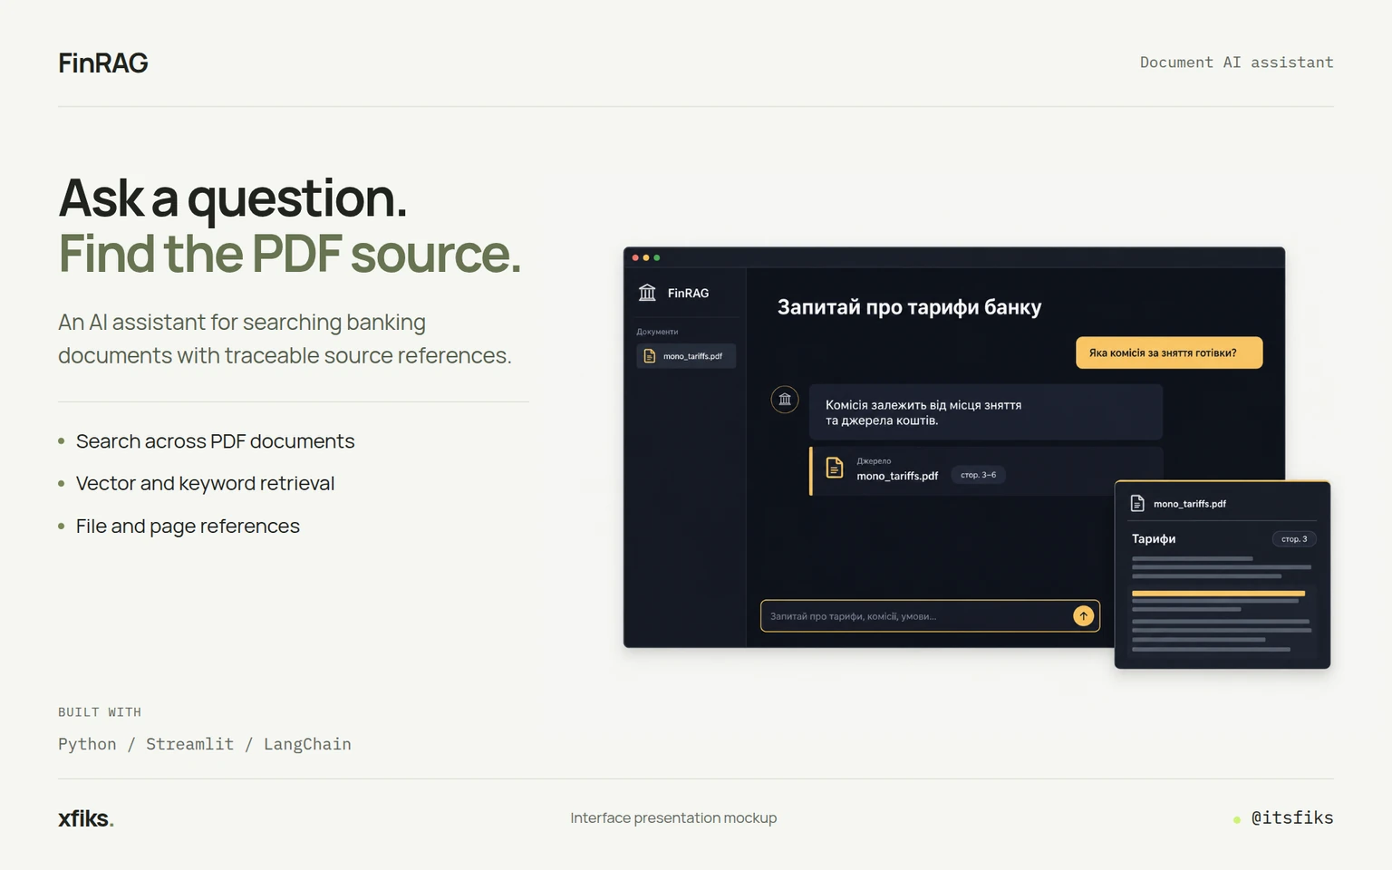This screenshot has width=1392, height=870.
Task: Click the assistant answer "Комісія залежить від місця зняття"
Action: [923, 405]
